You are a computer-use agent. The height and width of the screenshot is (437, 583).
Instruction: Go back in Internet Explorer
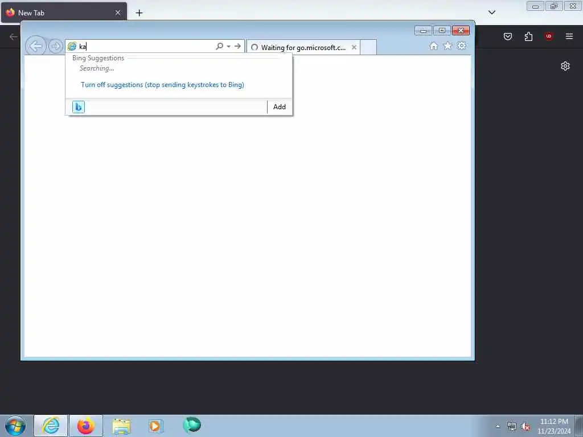point(36,47)
